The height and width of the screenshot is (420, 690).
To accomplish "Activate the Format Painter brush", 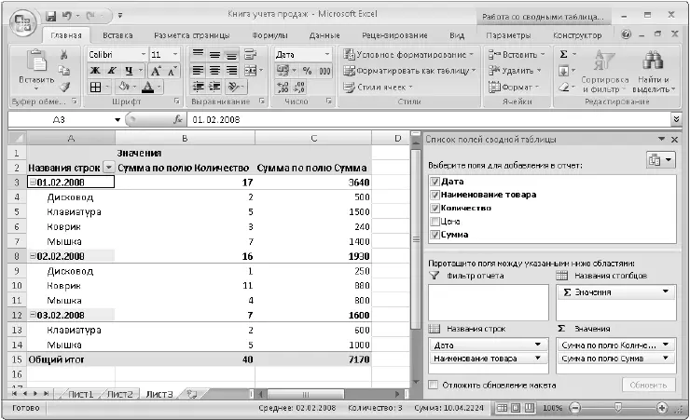I will click(65, 87).
